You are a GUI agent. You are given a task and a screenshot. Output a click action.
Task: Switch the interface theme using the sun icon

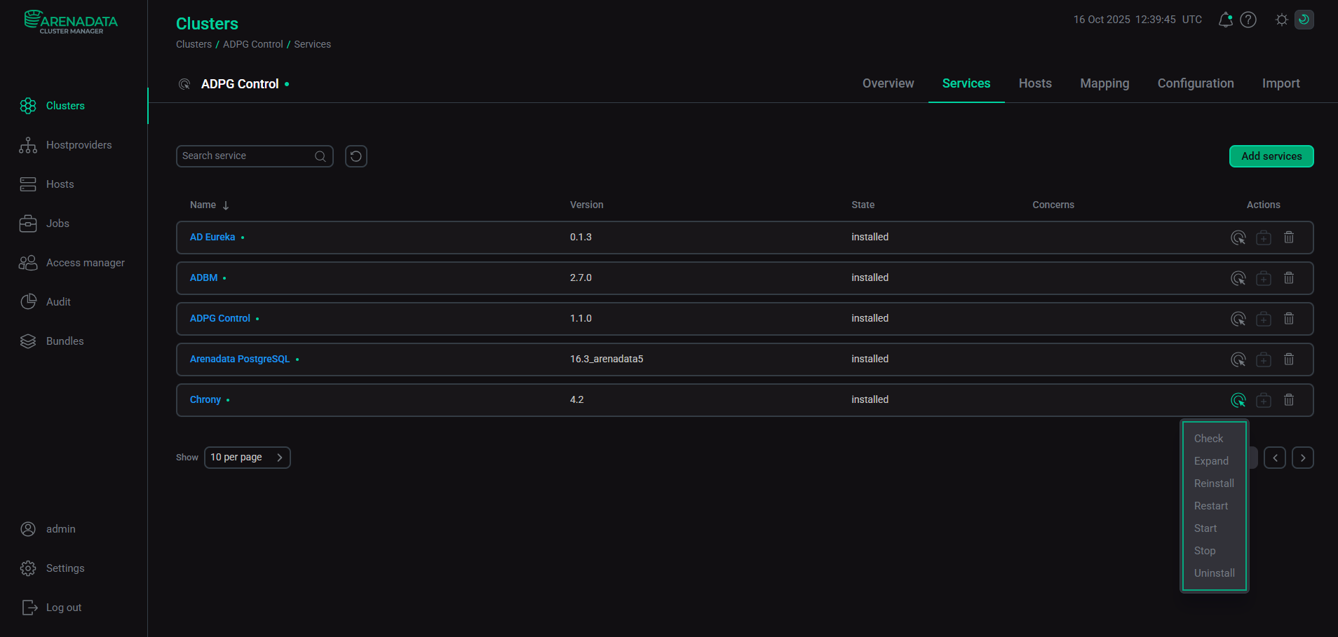1280,20
